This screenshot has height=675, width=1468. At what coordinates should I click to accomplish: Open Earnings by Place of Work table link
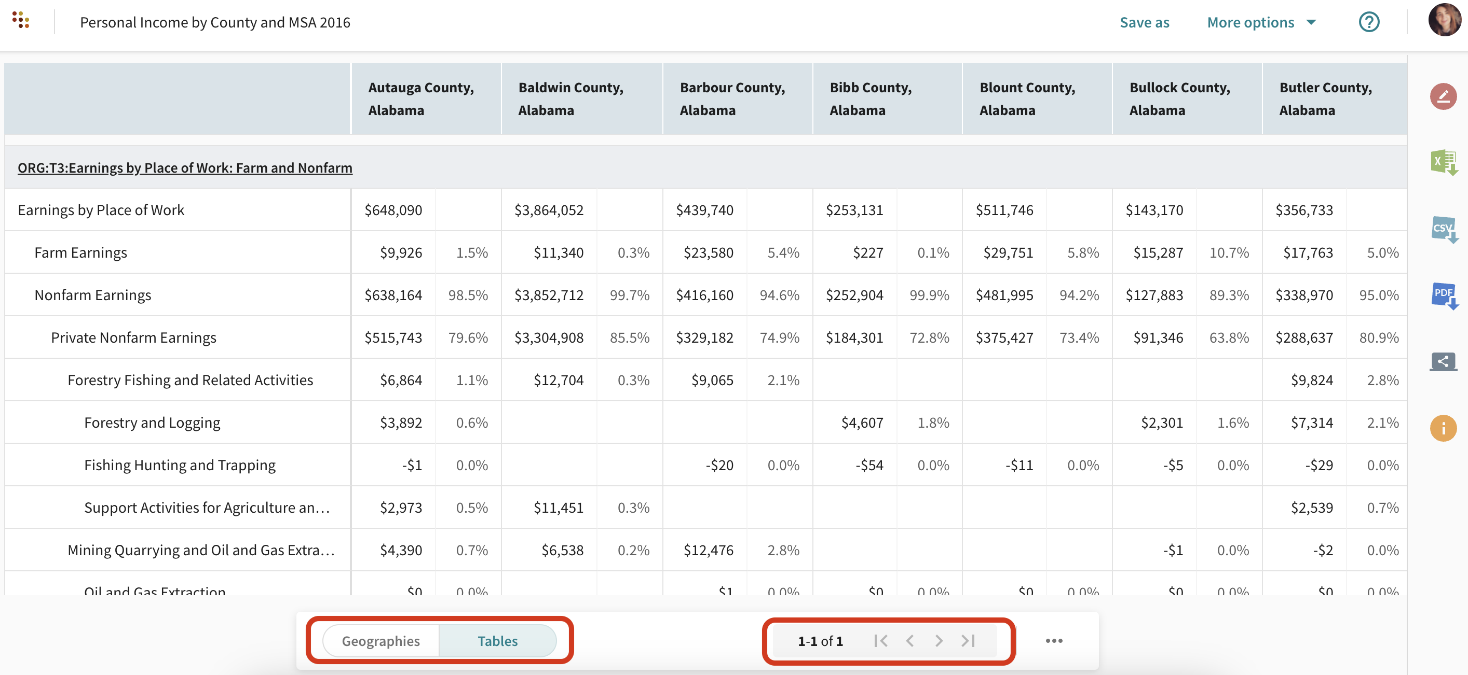coord(185,168)
